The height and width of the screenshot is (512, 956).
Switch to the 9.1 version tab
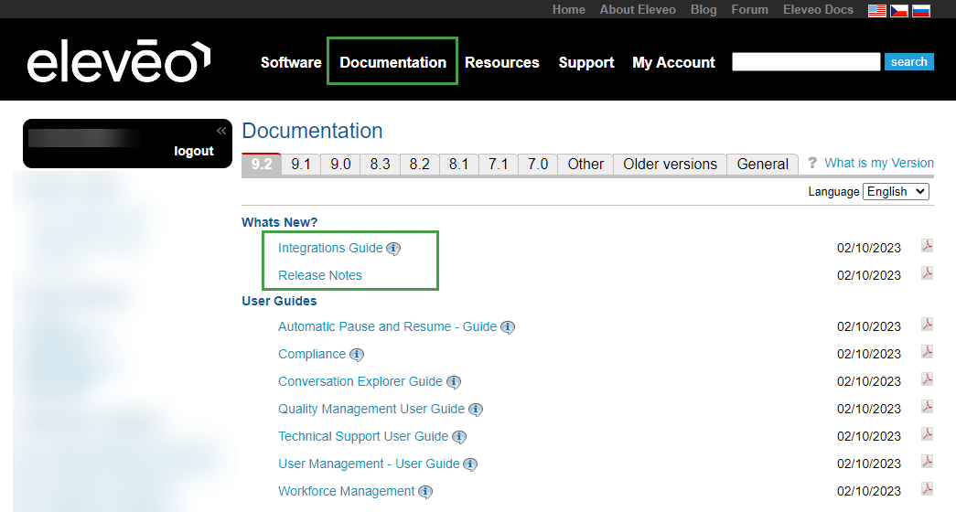pyautogui.click(x=301, y=165)
